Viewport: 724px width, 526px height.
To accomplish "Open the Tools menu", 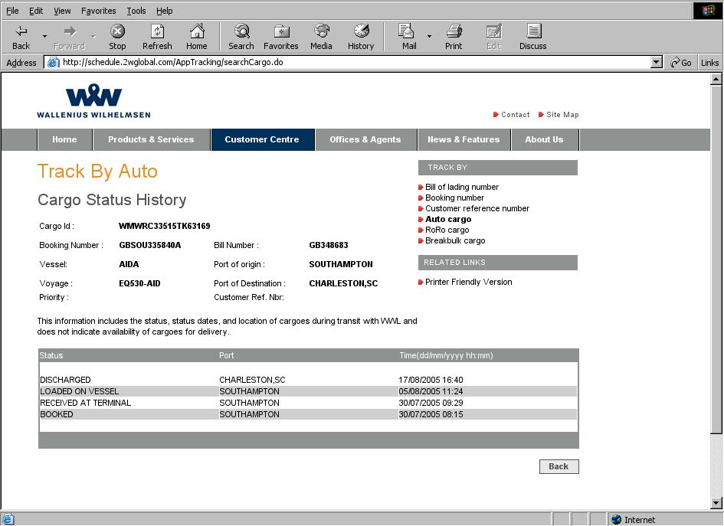I will coord(136,11).
